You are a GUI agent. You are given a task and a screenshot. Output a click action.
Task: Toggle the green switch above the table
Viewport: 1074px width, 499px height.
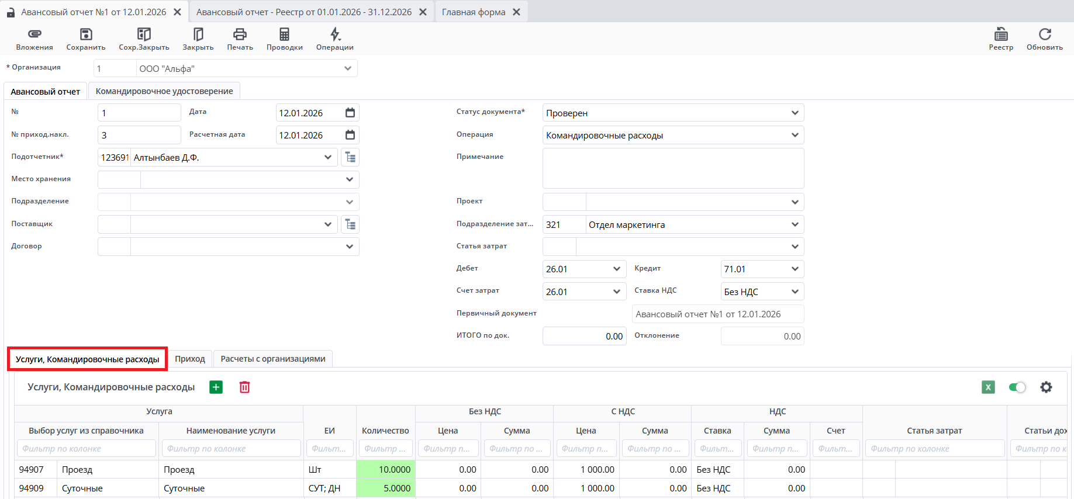pos(1017,387)
